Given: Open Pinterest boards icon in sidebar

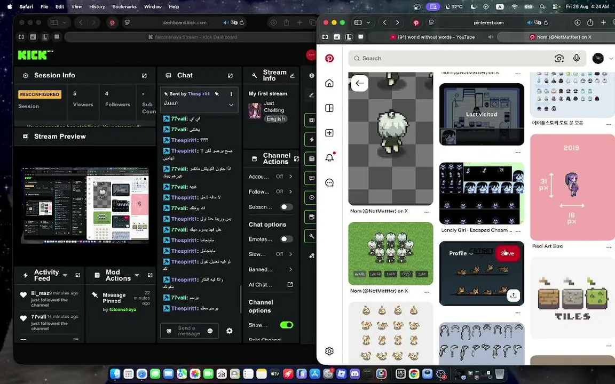Looking at the screenshot, I should point(329,108).
